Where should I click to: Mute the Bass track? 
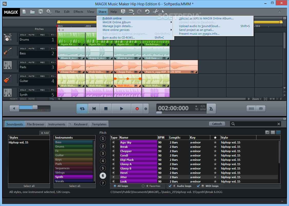coord(31,49)
